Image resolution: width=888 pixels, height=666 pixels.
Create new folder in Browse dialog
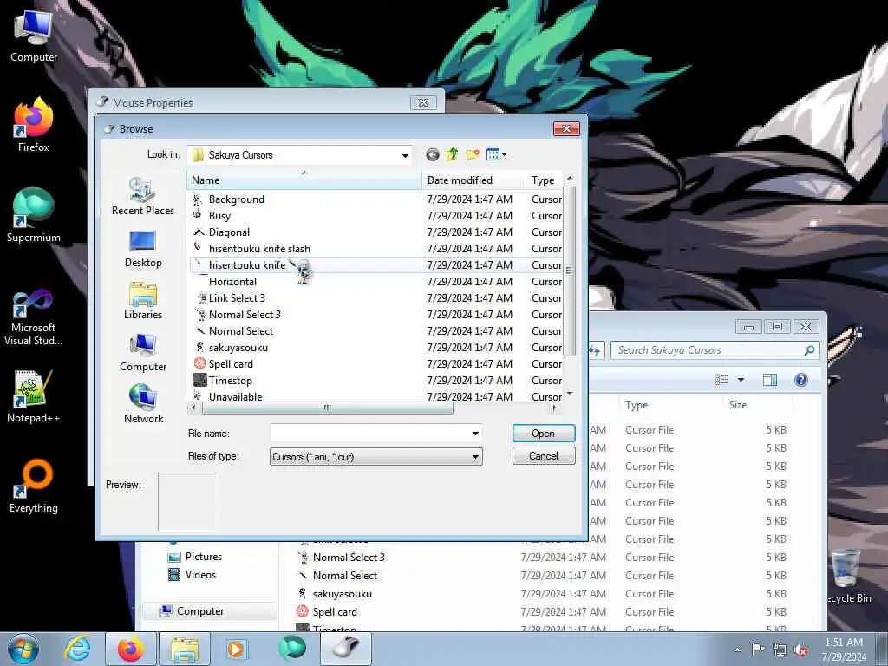coord(473,154)
